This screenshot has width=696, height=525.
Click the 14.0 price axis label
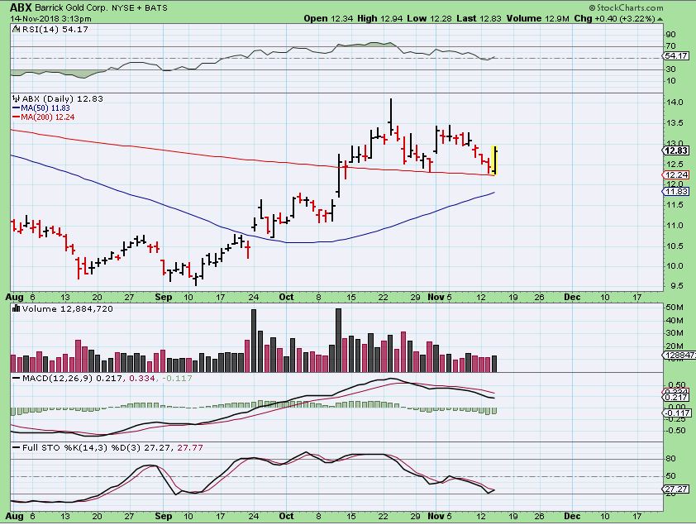[x=675, y=102]
